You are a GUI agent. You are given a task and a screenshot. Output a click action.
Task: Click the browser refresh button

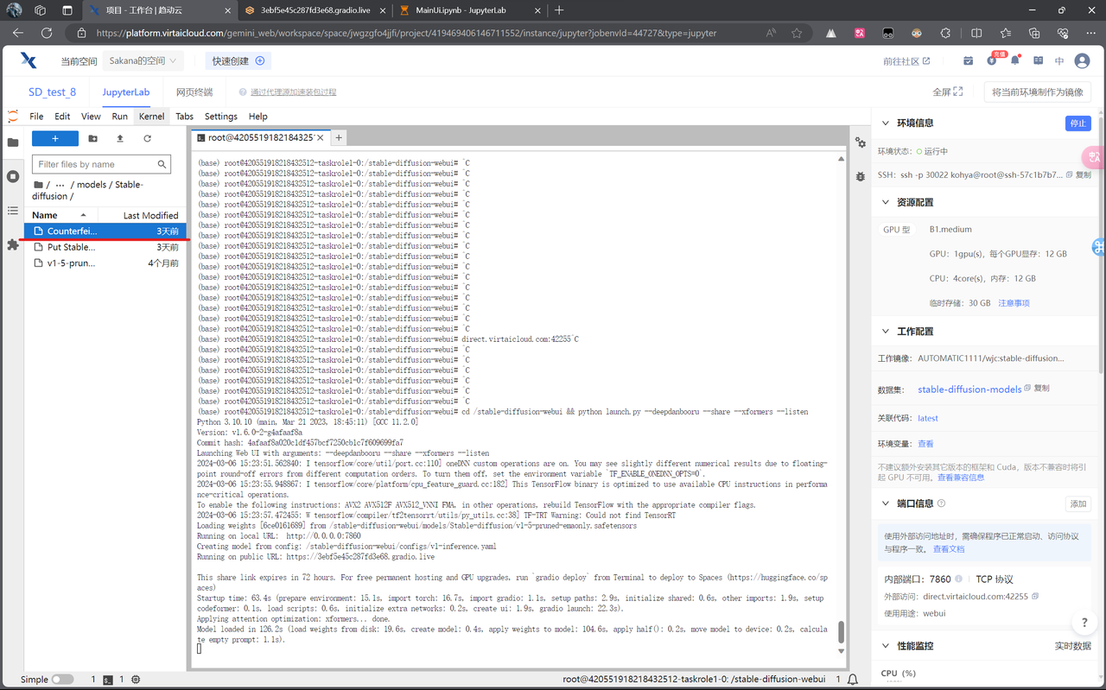click(x=47, y=33)
